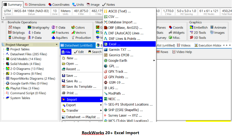Expand the Export submenu
The width and height of the screenshot is (232, 136).
click(x=82, y=105)
